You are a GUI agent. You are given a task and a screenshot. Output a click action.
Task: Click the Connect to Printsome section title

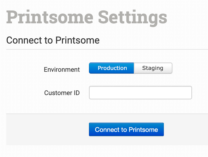pyautogui.click(x=53, y=40)
